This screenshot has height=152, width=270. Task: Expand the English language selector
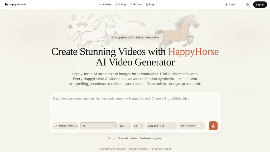pos(232,5)
